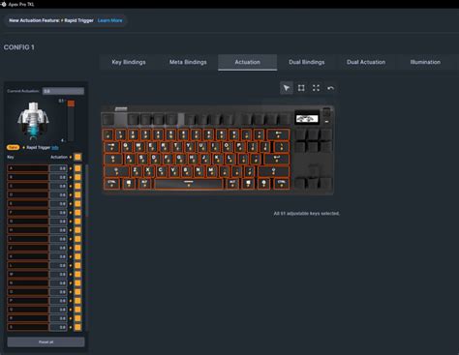Click the key list vertical scrollbar
459x355 pixels.
pyautogui.click(x=86, y=191)
